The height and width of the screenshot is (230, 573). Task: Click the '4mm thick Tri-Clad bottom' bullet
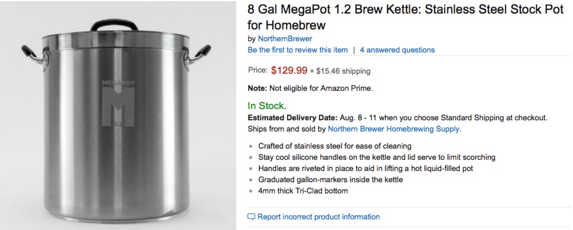click(x=303, y=190)
